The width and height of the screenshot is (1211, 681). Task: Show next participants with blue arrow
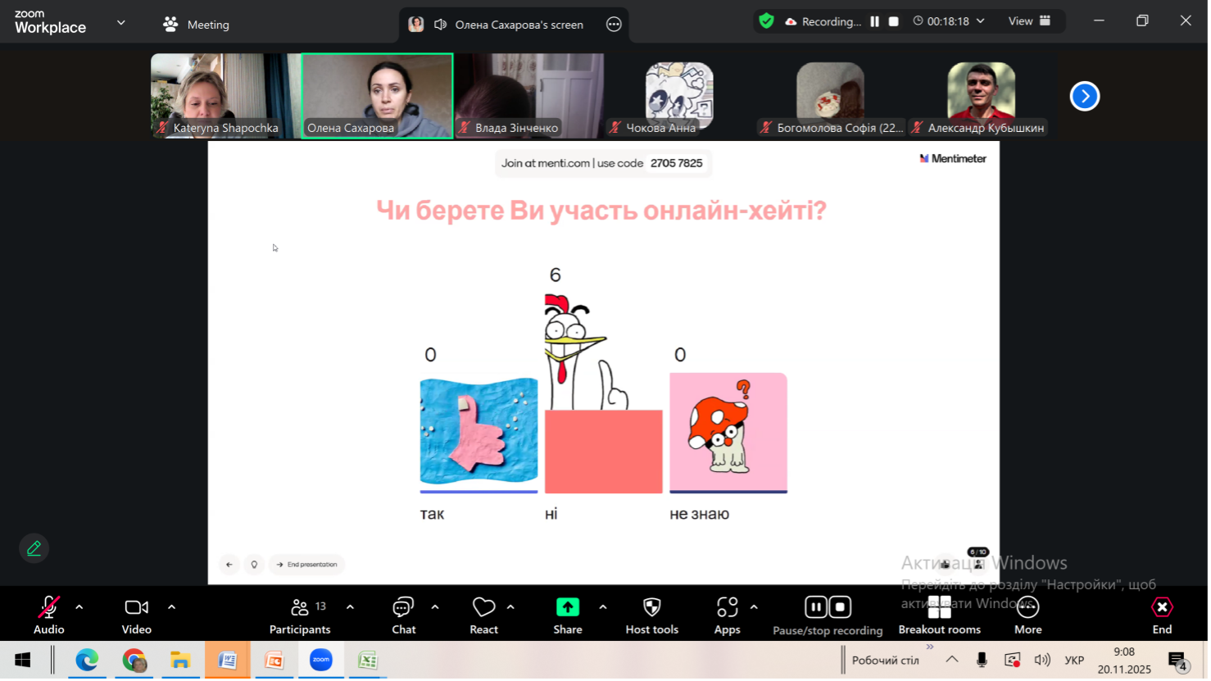pos(1084,97)
